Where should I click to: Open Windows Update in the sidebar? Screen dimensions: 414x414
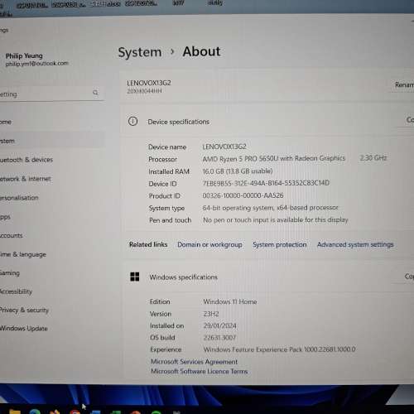[x=24, y=328]
